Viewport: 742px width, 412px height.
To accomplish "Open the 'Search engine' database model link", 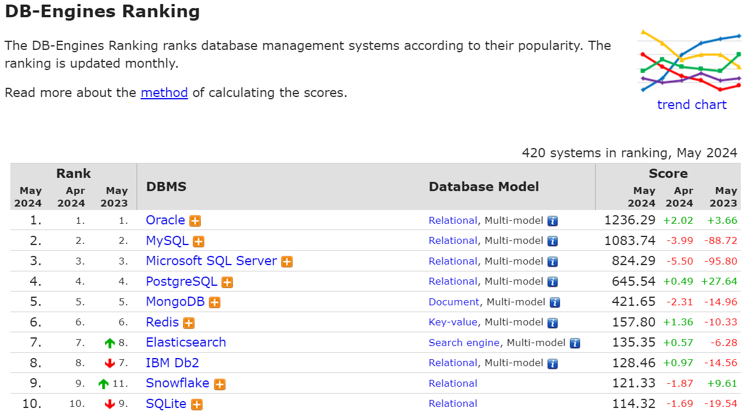I will click(464, 343).
